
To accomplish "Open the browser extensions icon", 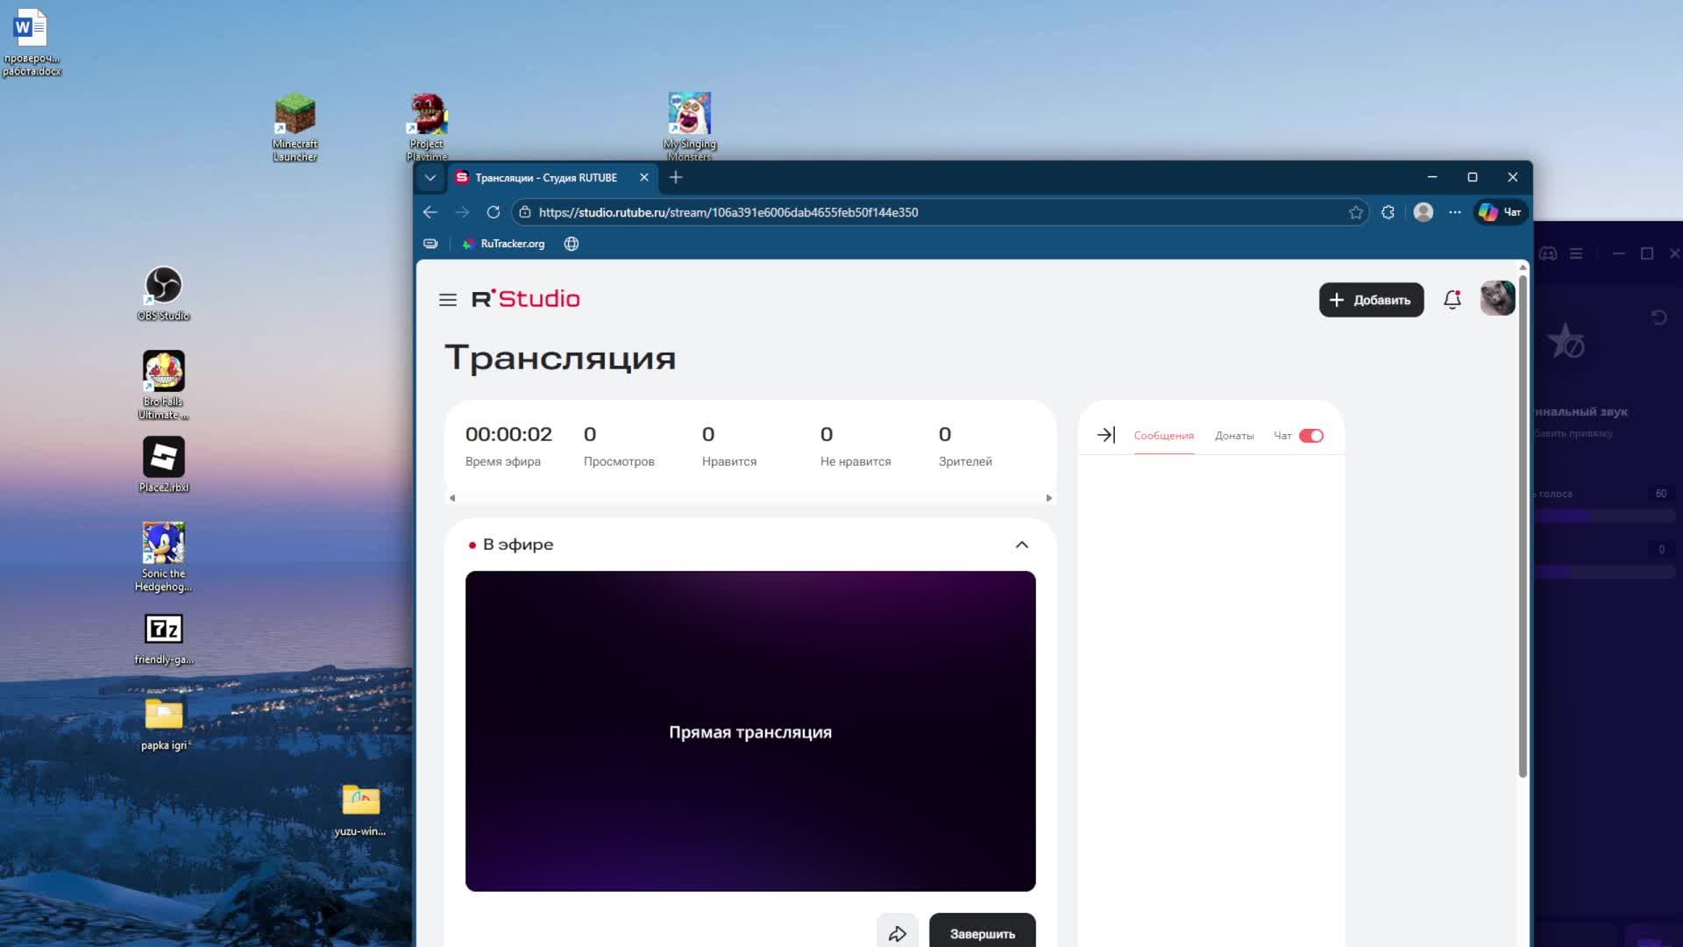I will click(1388, 212).
